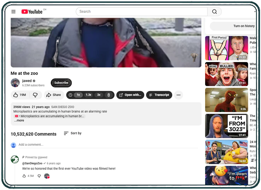
Task: Like the video with 19M likes
Action: click(x=20, y=95)
